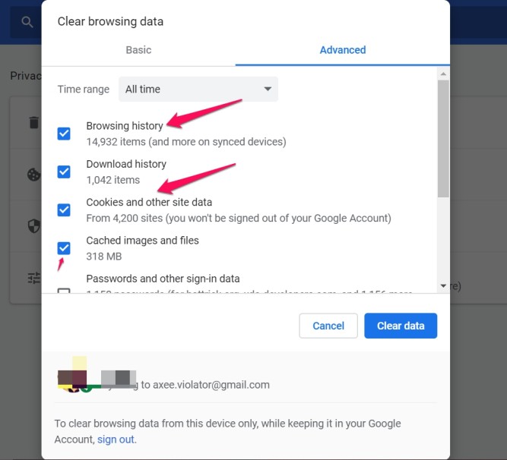
Task: Click the security shield icon in settings
Action: (x=34, y=226)
